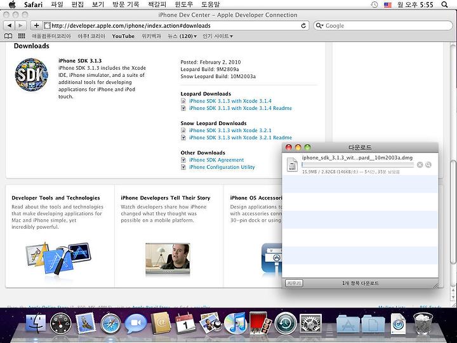The image size is (457, 343).
Task: Open the 책갈피 menu
Action: coord(157,4)
